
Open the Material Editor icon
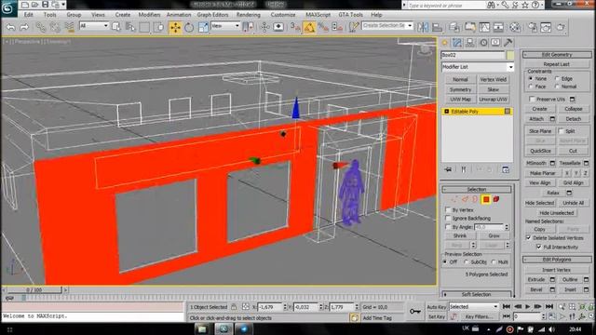(x=515, y=27)
